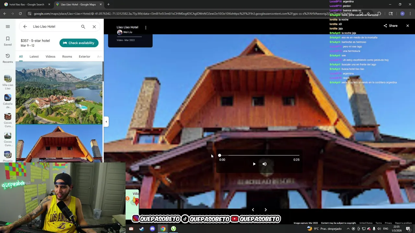
Task: Clear the Llao Llao Hotel search
Action: coord(94,27)
